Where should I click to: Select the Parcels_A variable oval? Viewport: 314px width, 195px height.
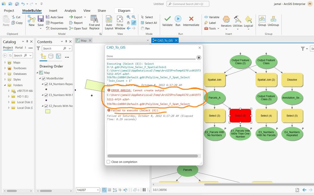[214, 98]
